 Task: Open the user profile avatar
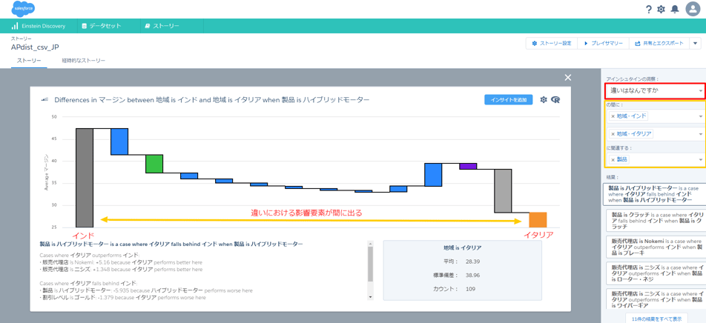(x=692, y=9)
